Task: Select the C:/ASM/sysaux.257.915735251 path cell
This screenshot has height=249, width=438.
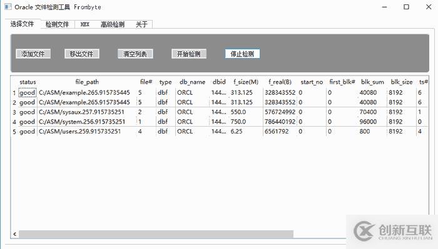Action: [x=81, y=112]
